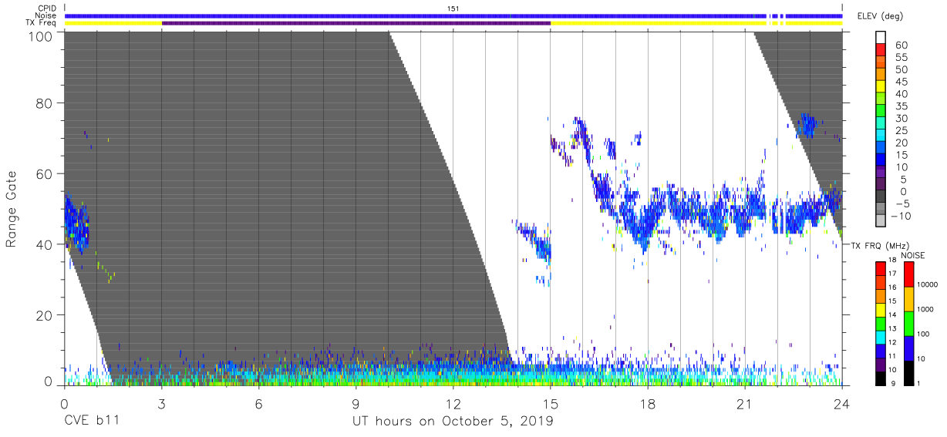
Task: Click the 24 tick on UT hours axis
Action: [x=842, y=402]
